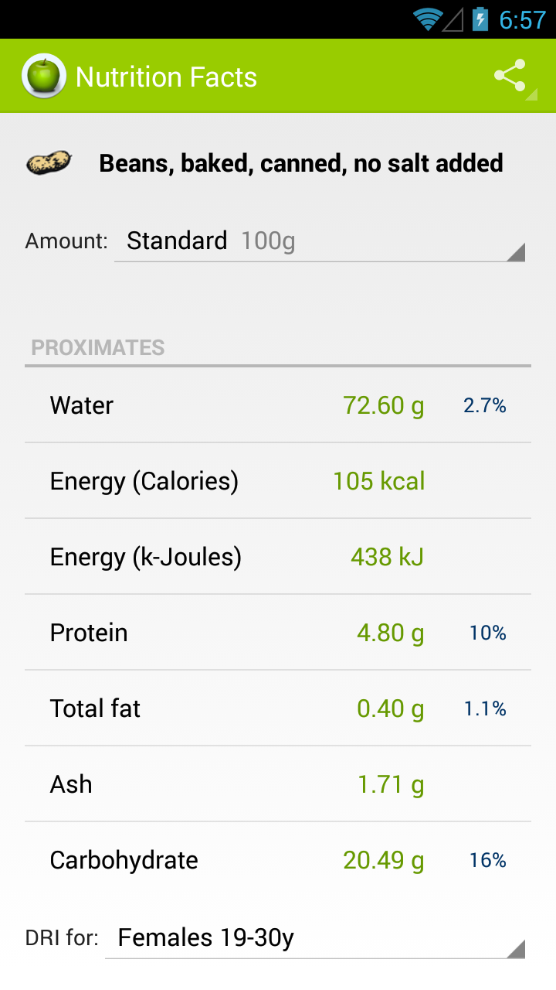
Task: Tap the PROXIMATES section header
Action: 98,348
